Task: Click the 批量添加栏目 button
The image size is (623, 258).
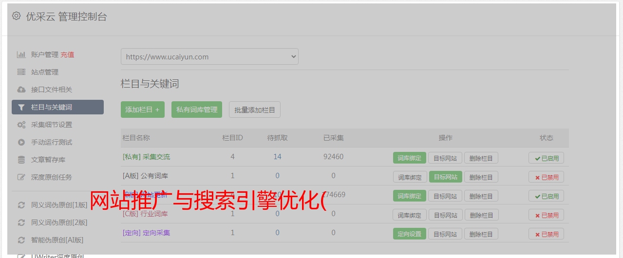Action: [x=255, y=110]
